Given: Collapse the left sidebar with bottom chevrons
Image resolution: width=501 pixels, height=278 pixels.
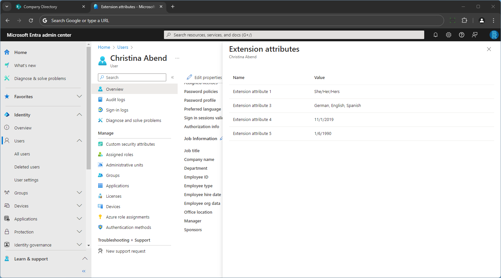Looking at the screenshot, I should tap(84, 271).
